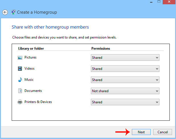Open the Videos permissions dropdown
This screenshot has height=139, width=176.
click(x=125, y=69)
